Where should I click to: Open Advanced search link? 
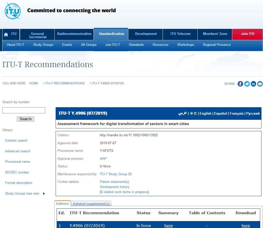[x=18, y=151]
